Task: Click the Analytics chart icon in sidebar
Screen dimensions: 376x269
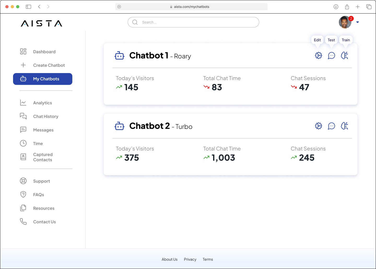Action: pos(23,103)
